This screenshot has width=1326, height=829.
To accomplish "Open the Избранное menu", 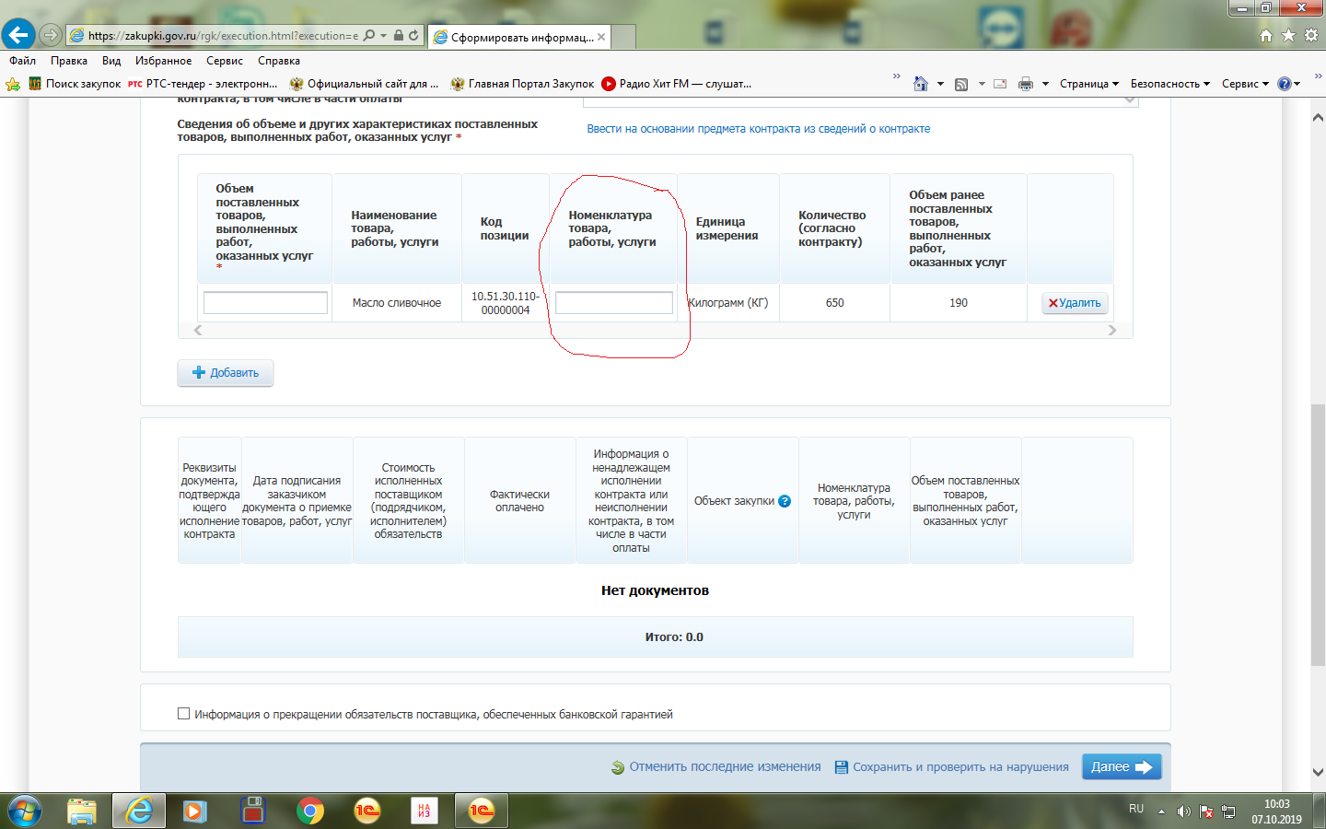I will tap(163, 61).
